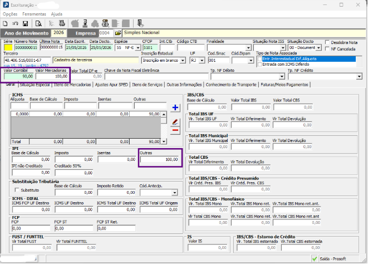Check the NF Cancelada checkbox
Screen dimensions: 368x264
(x=327, y=49)
